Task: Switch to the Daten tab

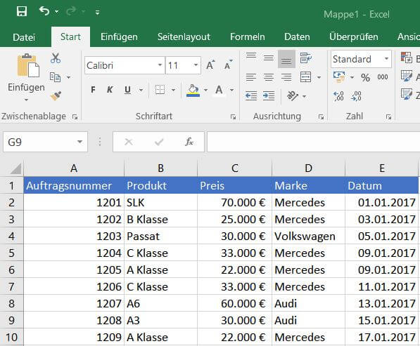Action: pyautogui.click(x=297, y=37)
